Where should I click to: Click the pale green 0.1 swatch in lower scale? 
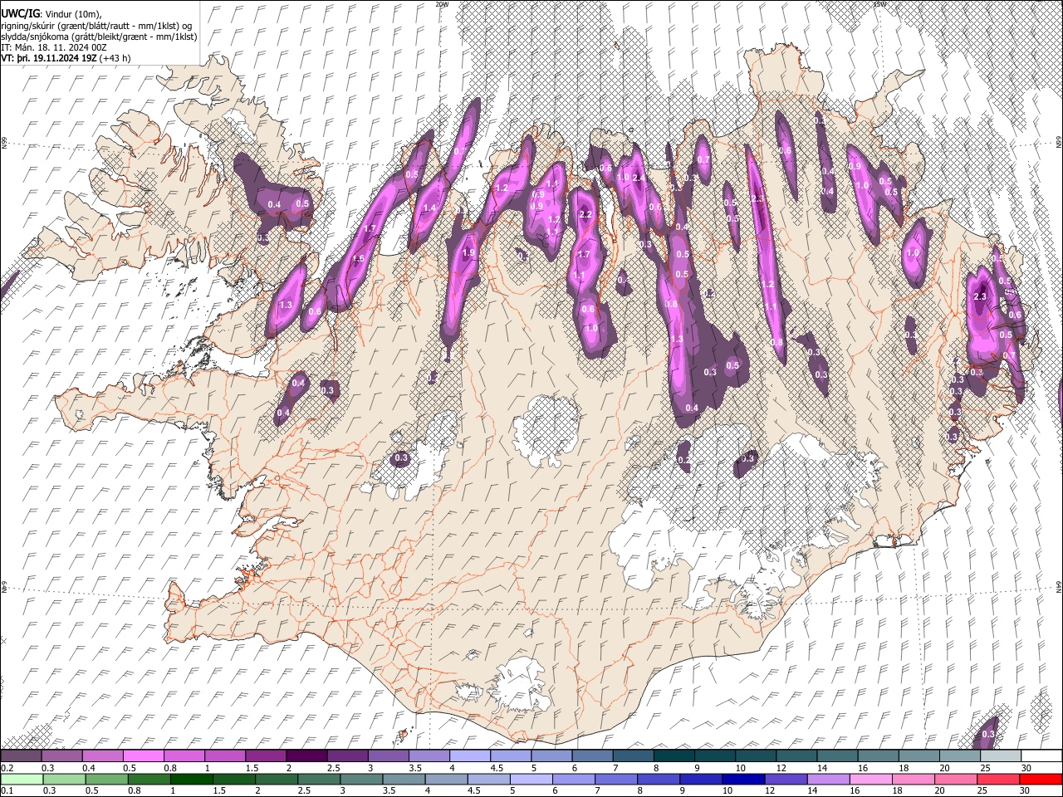(x=22, y=779)
